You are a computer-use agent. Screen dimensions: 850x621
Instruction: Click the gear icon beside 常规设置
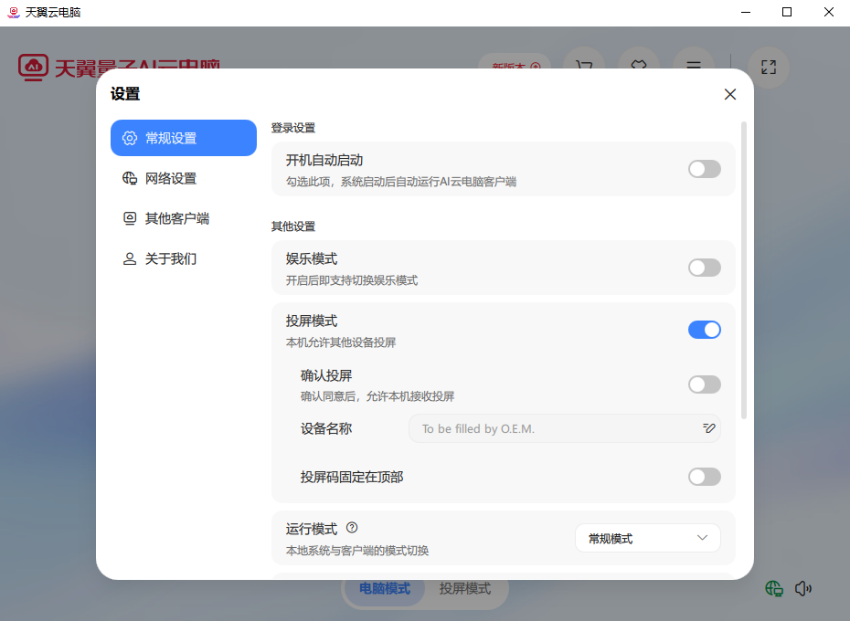[x=130, y=138]
